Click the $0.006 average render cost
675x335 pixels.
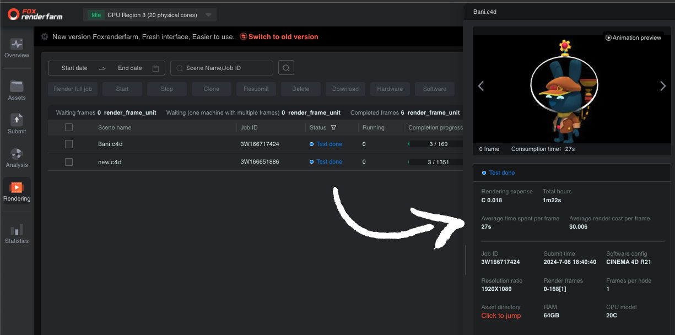pos(579,227)
